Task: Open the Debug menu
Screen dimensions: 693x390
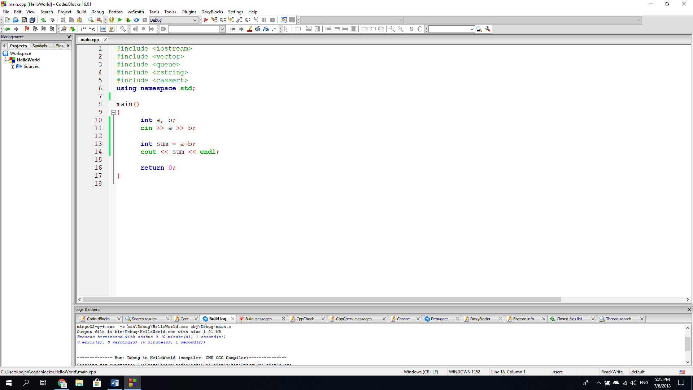Action: point(97,12)
